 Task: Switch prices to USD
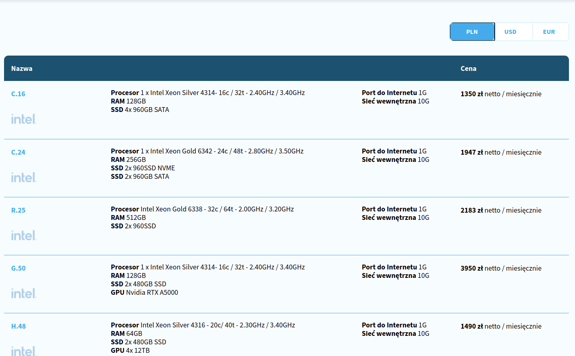point(510,32)
